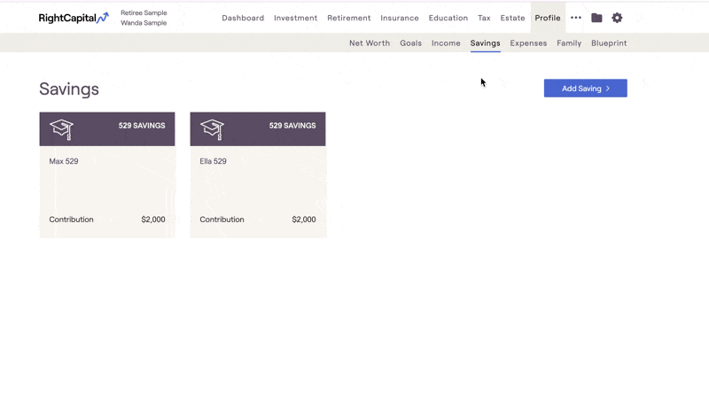Select the Tax menu item
Screen dimensions: 709x409
point(484,18)
